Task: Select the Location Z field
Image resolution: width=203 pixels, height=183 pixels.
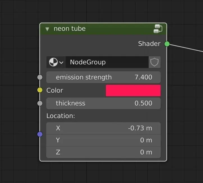Action: [103, 152]
